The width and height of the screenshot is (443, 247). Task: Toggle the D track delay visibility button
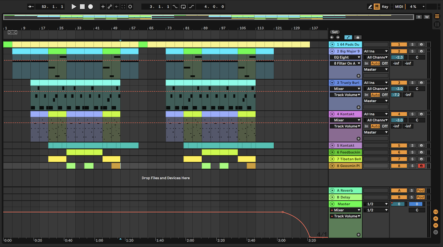click(436, 232)
